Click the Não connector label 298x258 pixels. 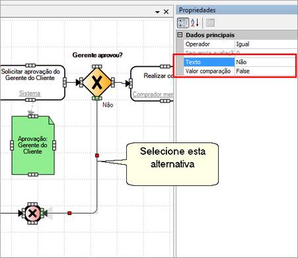(108, 105)
